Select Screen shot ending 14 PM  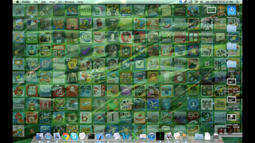coord(232,82)
